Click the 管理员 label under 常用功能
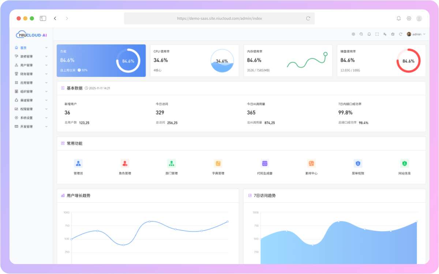This screenshot has height=274, width=439. pos(78,173)
